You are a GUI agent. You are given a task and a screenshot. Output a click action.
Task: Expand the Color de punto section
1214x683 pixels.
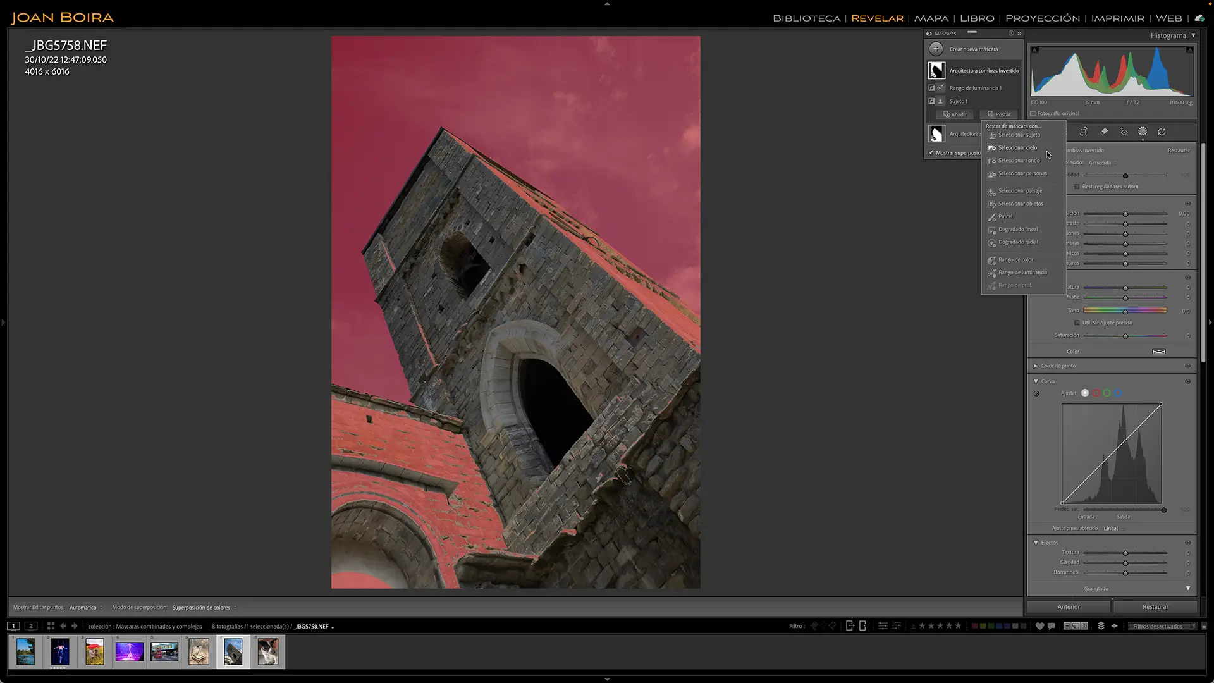pos(1036,366)
